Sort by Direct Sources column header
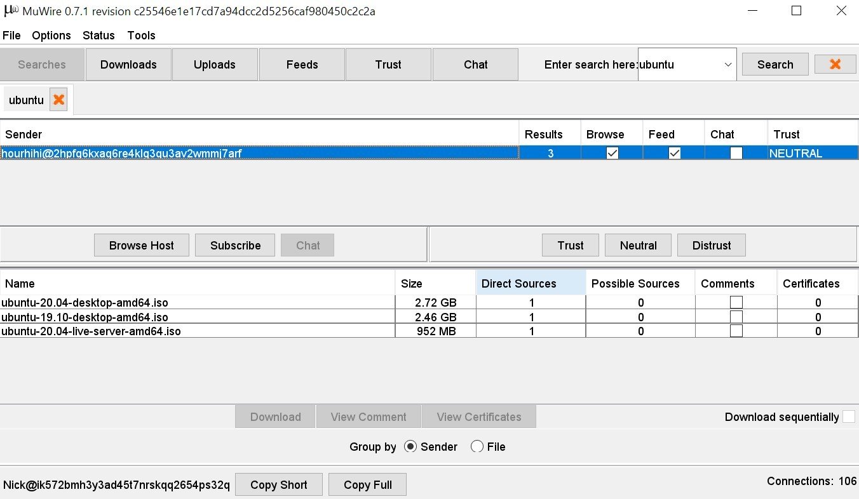This screenshot has height=499, width=859. click(x=531, y=283)
